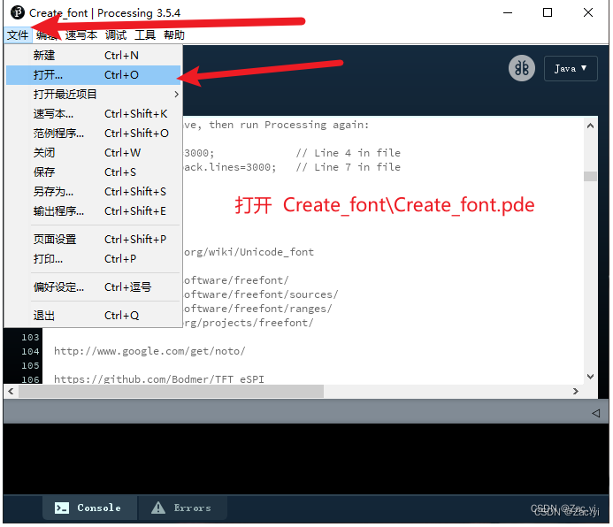Minimize the Processing window
613x527 pixels.
point(508,12)
